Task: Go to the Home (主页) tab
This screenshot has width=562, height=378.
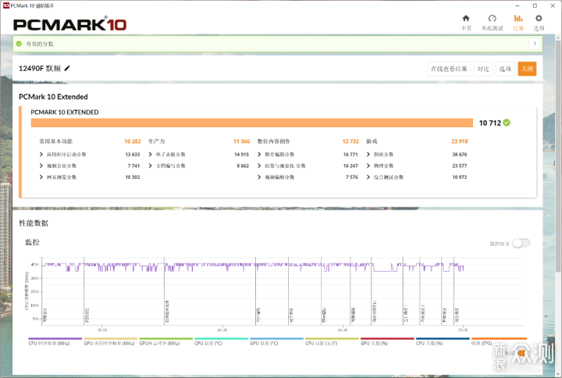Action: 466,22
